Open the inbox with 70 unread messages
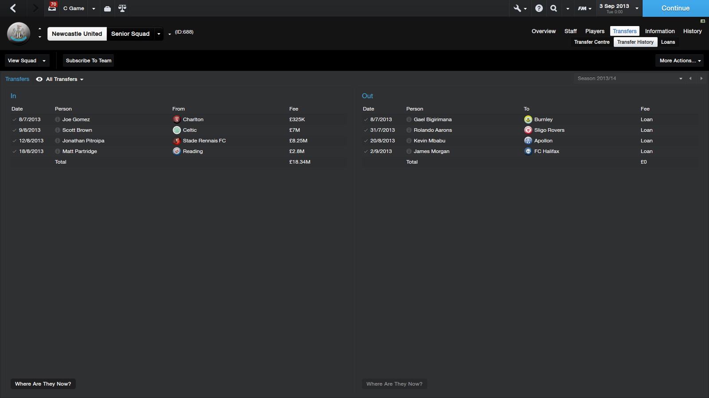 pos(52,8)
